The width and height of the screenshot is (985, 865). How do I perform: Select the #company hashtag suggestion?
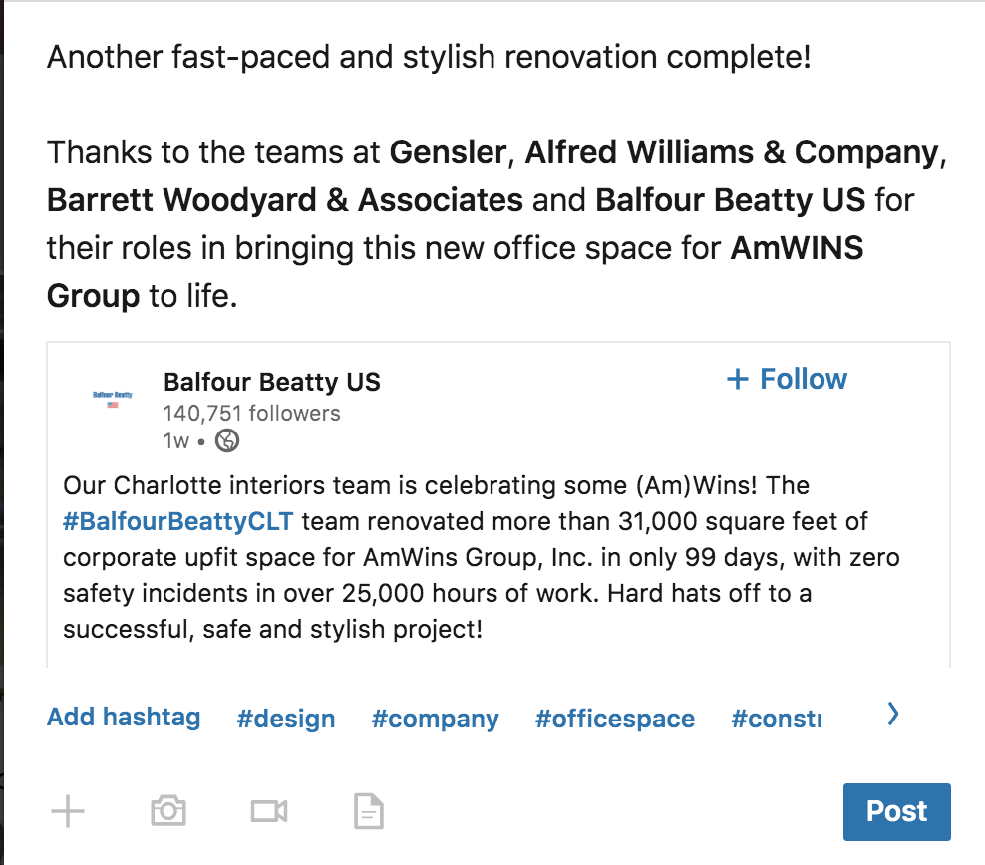(x=435, y=719)
